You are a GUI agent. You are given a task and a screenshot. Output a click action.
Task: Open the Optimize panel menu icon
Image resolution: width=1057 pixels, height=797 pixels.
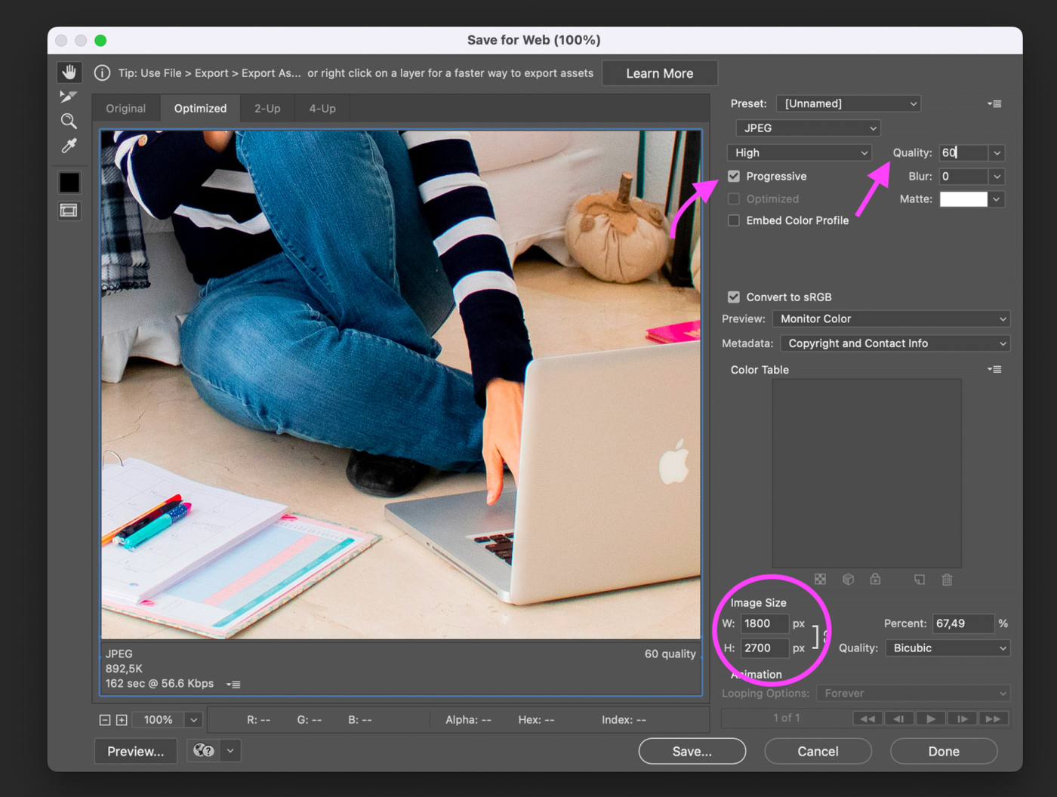(994, 104)
